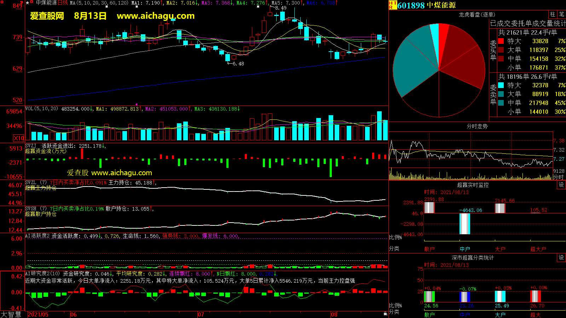The width and height of the screenshot is (566, 318).
Task: Click the star icon before 中煤能源
Action: pos(28,3)
